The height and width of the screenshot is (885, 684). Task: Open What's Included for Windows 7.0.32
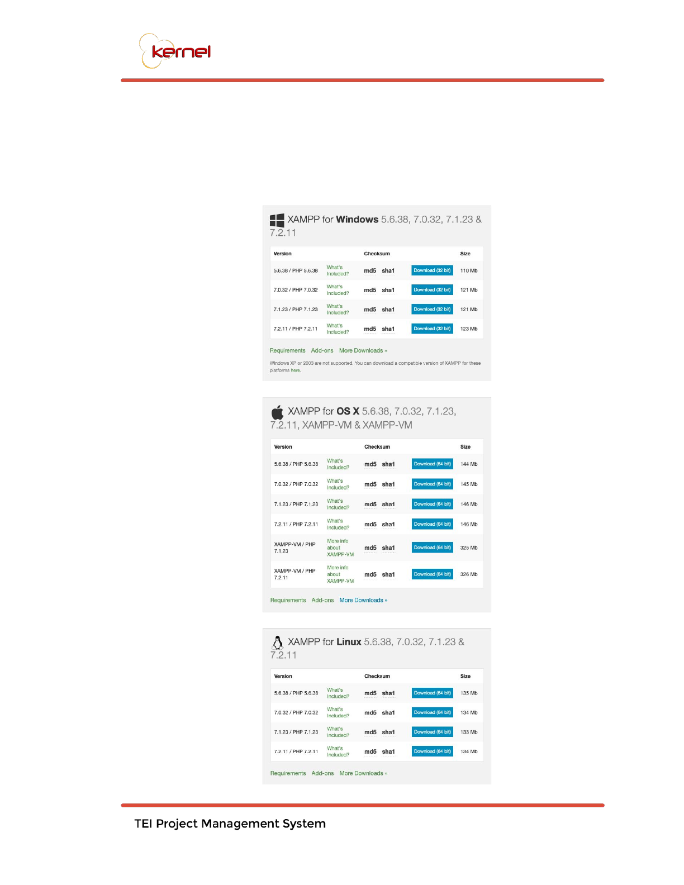338,290
